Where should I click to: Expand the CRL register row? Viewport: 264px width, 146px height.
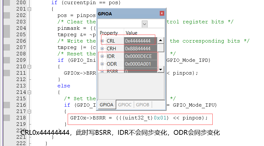tap(102, 41)
